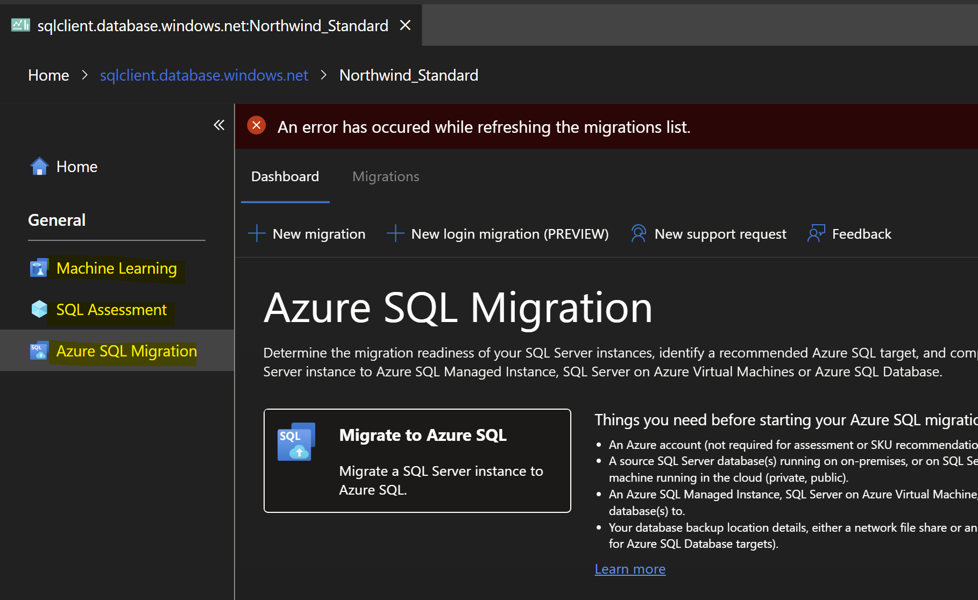
Task: Click the red error icon in the banner
Action: [257, 125]
